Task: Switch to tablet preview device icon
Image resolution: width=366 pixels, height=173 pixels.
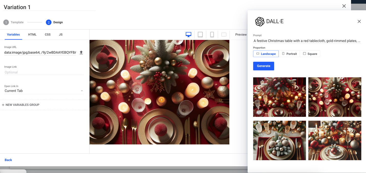Action: pos(200,35)
